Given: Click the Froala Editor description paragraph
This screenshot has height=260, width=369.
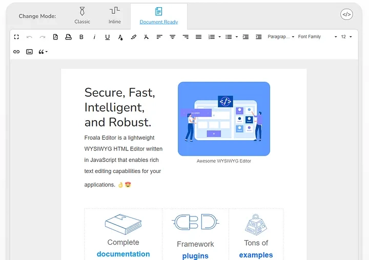Looking at the screenshot, I should point(124,161).
